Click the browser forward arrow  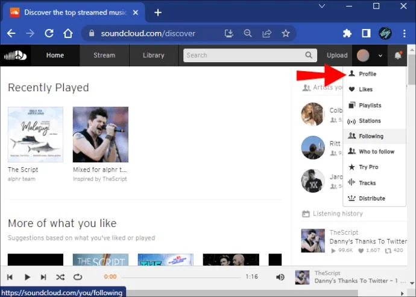coord(30,33)
